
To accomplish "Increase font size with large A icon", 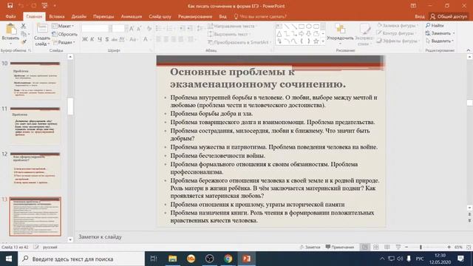I will coord(132,29).
